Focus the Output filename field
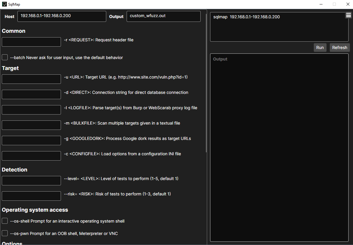 163,16
